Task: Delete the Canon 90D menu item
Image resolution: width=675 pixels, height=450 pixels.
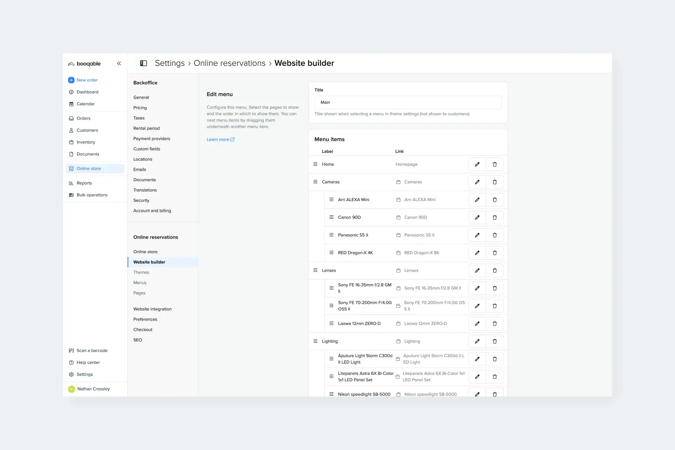Action: point(495,217)
